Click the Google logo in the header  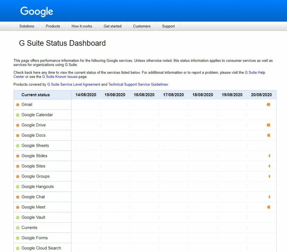[x=36, y=11]
